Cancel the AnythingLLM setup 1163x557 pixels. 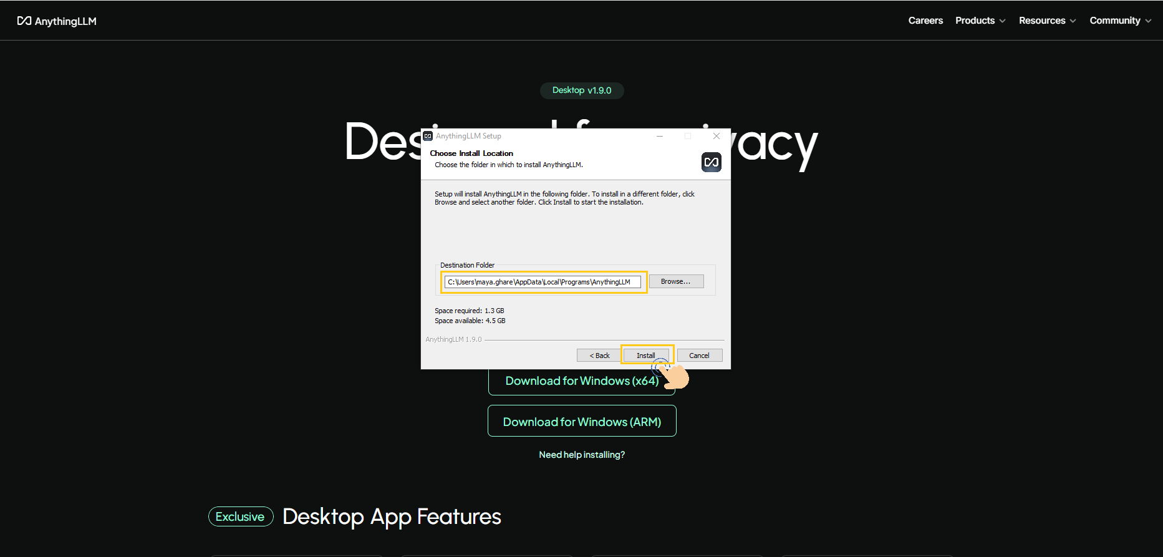700,356
